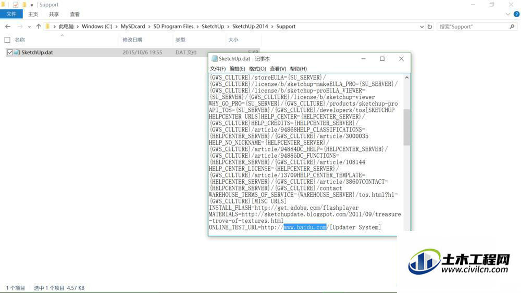This screenshot has width=521, height=293.
Task: Switch to the 主页 ribbon tab
Action: tap(33, 14)
